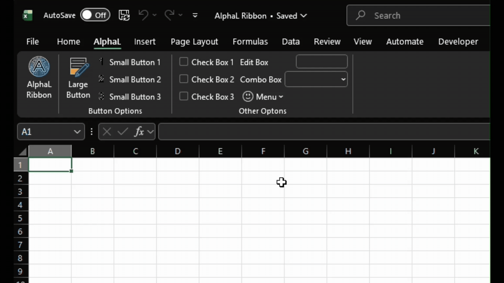Click the Redo icon
This screenshot has width=504, height=283.
pyautogui.click(x=170, y=15)
